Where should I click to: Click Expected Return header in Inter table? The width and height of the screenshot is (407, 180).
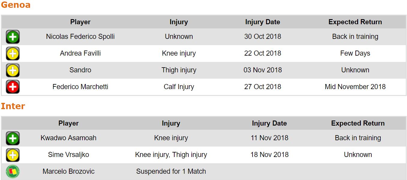(358, 123)
